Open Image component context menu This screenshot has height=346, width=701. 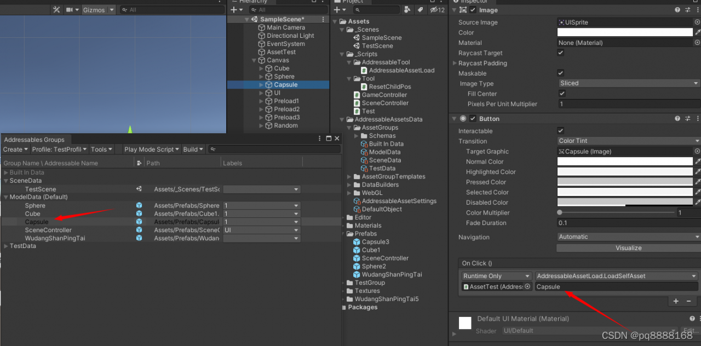click(x=697, y=10)
